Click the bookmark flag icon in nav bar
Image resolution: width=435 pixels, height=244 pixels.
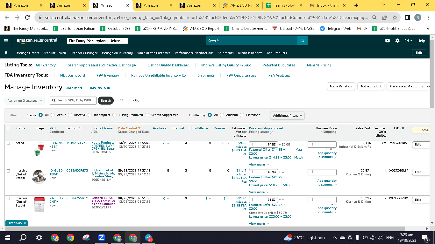click(6, 53)
